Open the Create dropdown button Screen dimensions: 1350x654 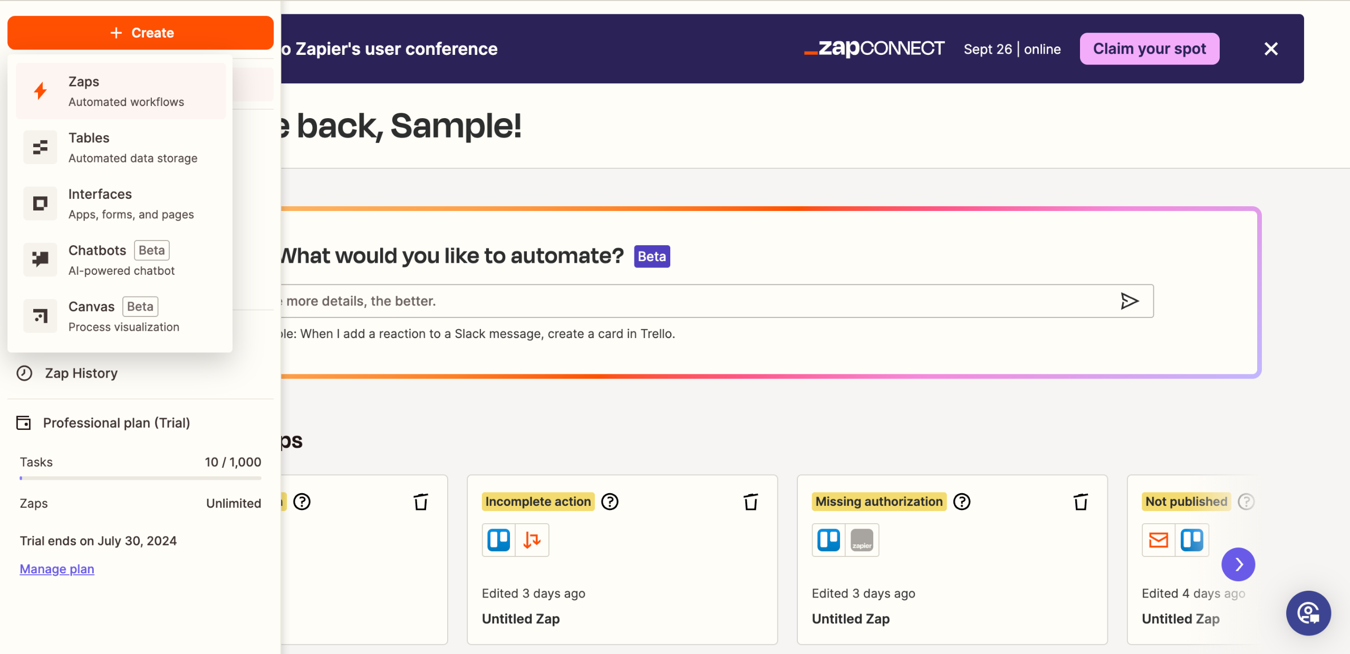click(140, 33)
